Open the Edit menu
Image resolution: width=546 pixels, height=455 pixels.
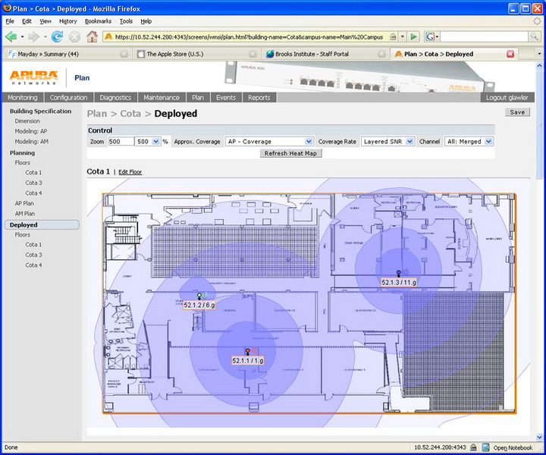click(x=27, y=21)
